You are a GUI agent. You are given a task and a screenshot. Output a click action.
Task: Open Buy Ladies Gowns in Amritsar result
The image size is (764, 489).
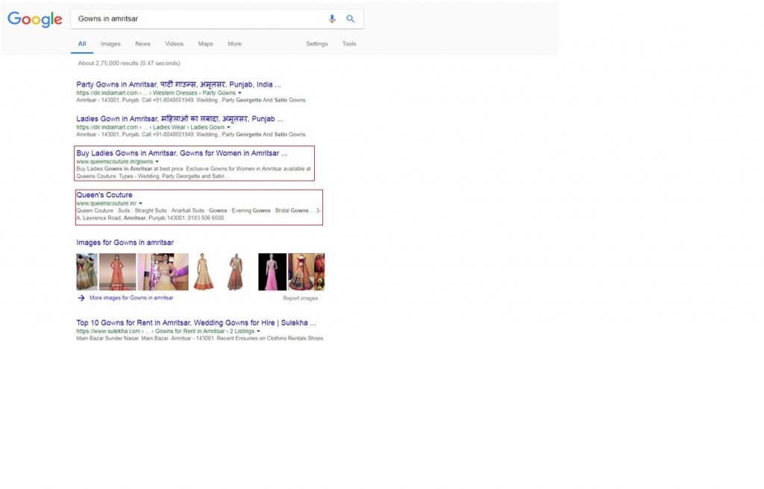click(x=181, y=153)
